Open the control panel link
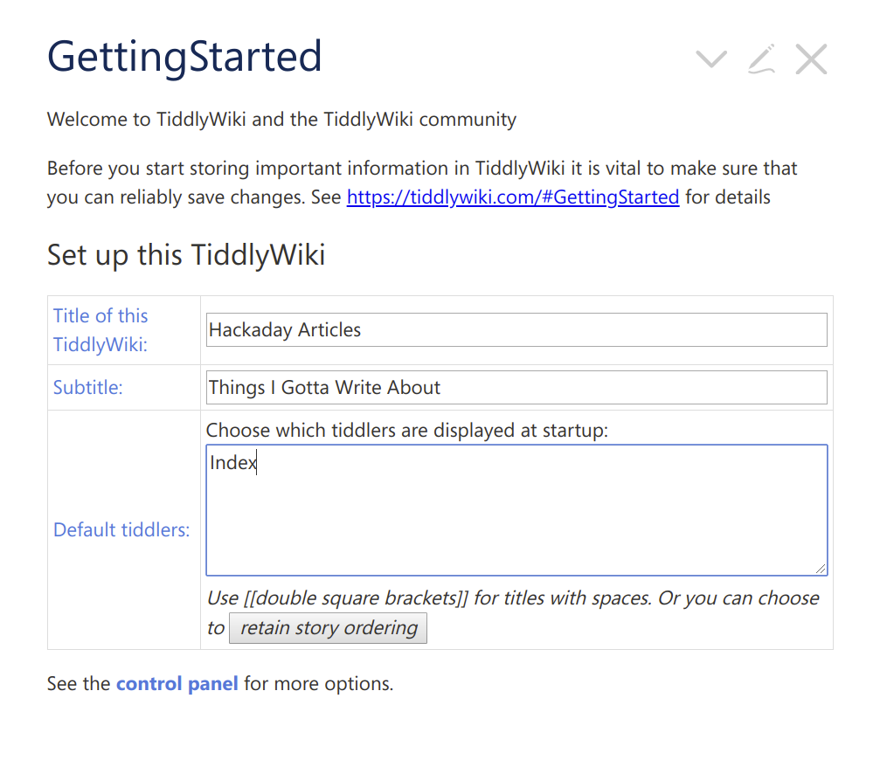The width and height of the screenshot is (880, 760). pyautogui.click(x=177, y=683)
